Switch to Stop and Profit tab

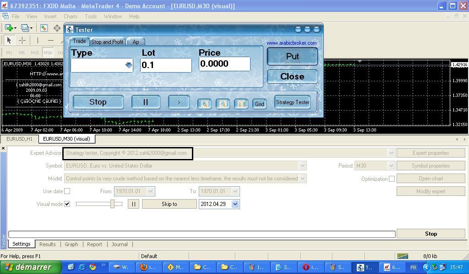[x=107, y=42]
